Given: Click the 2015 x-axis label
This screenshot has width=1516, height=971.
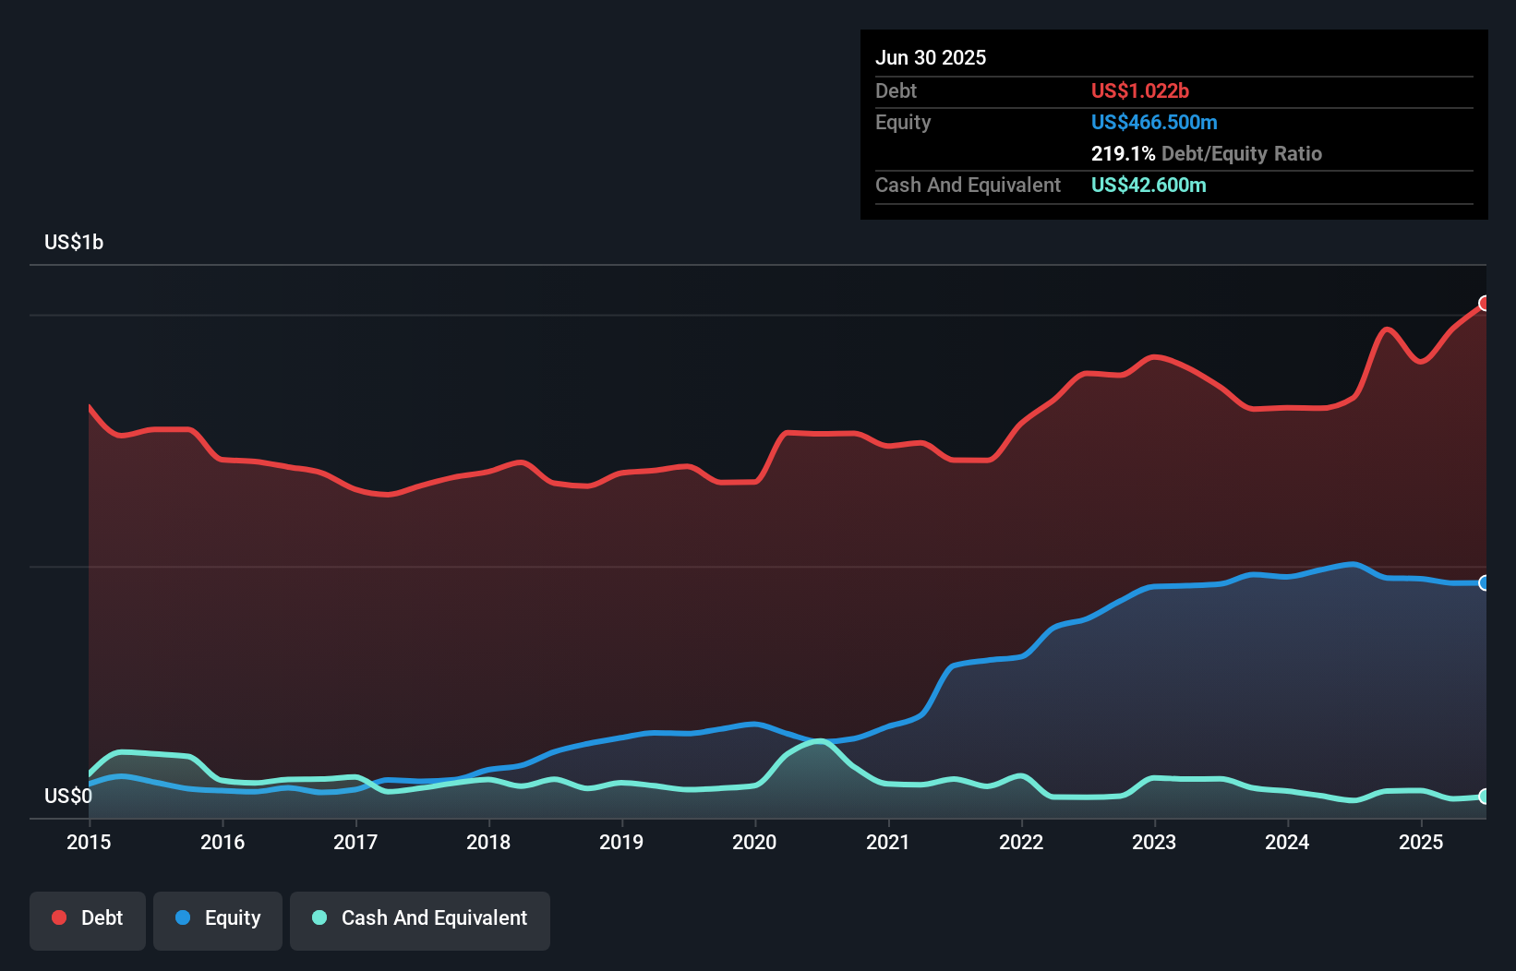Looking at the screenshot, I should [88, 842].
